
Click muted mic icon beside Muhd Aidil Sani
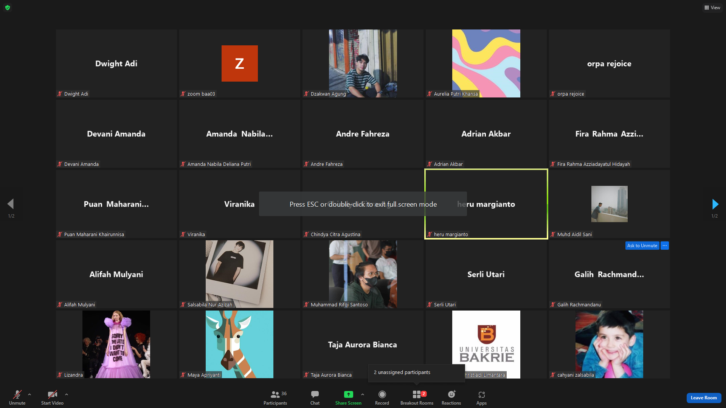553,235
